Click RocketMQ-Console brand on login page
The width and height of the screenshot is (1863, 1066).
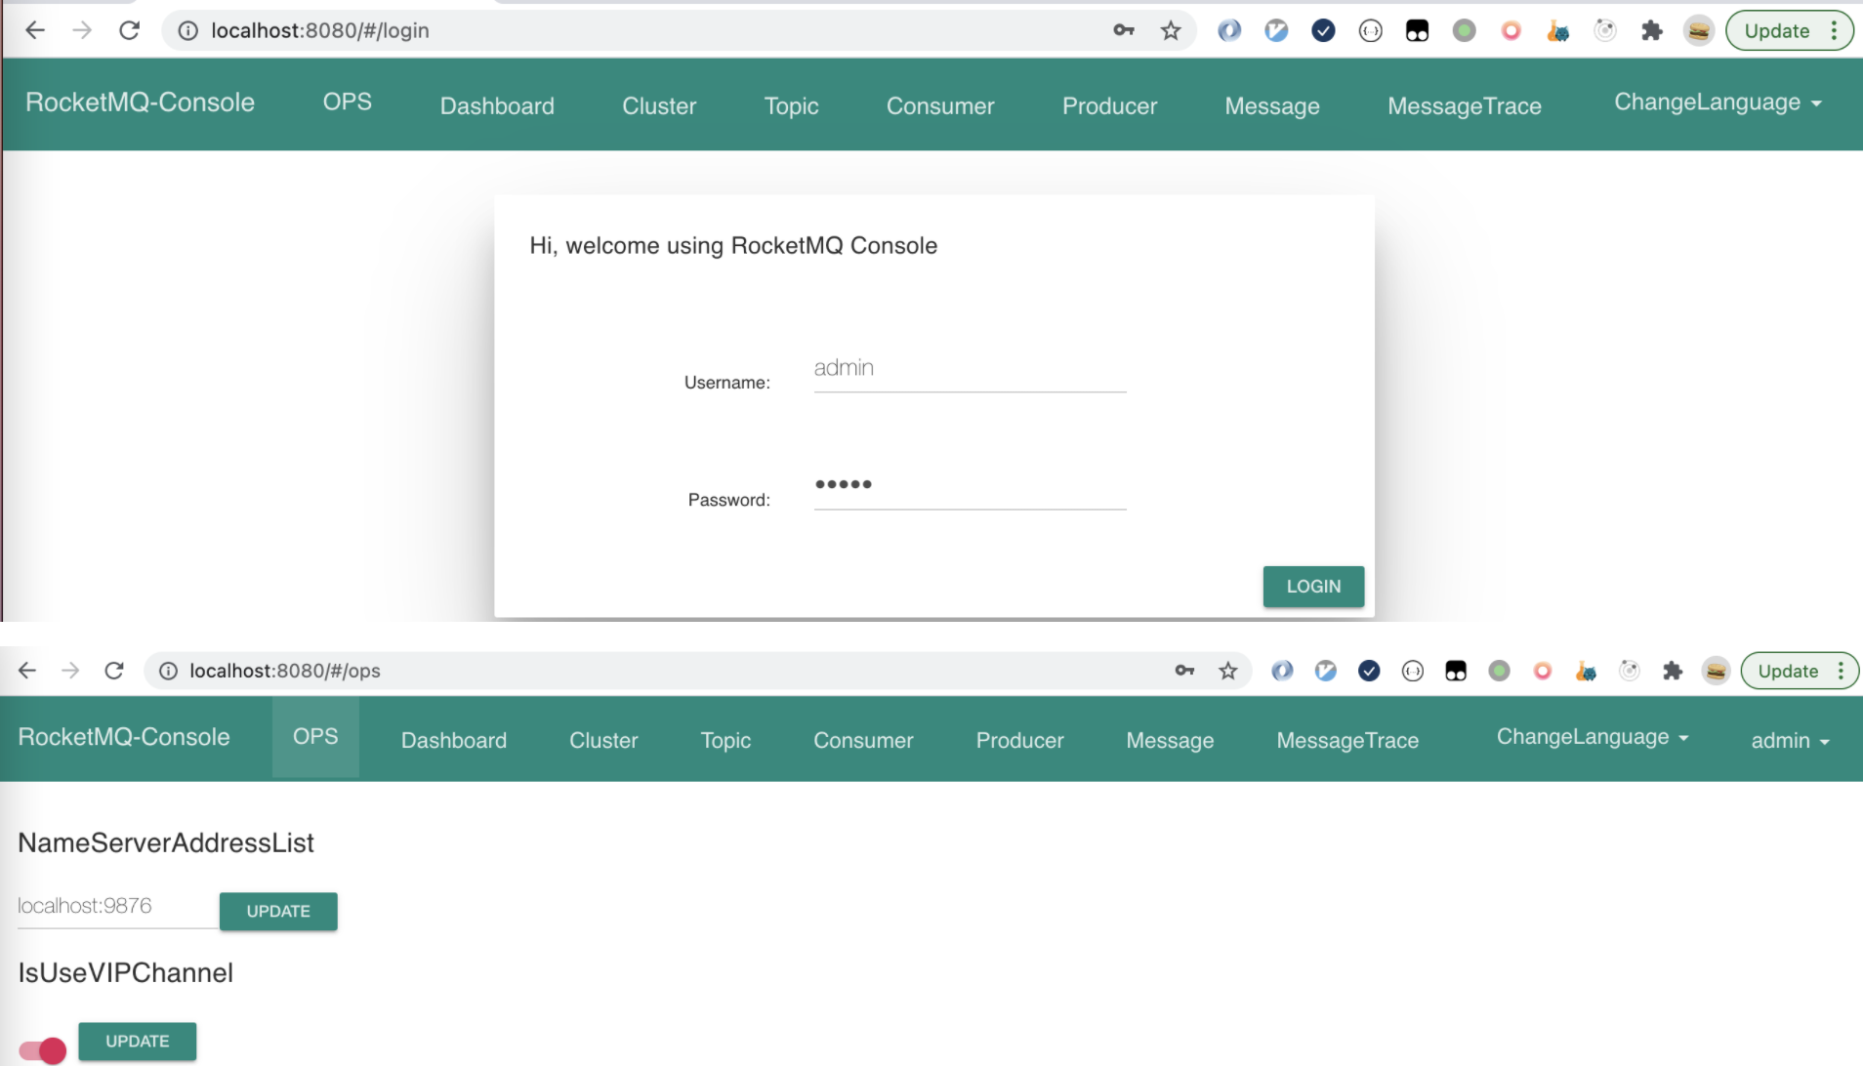pyautogui.click(x=140, y=102)
